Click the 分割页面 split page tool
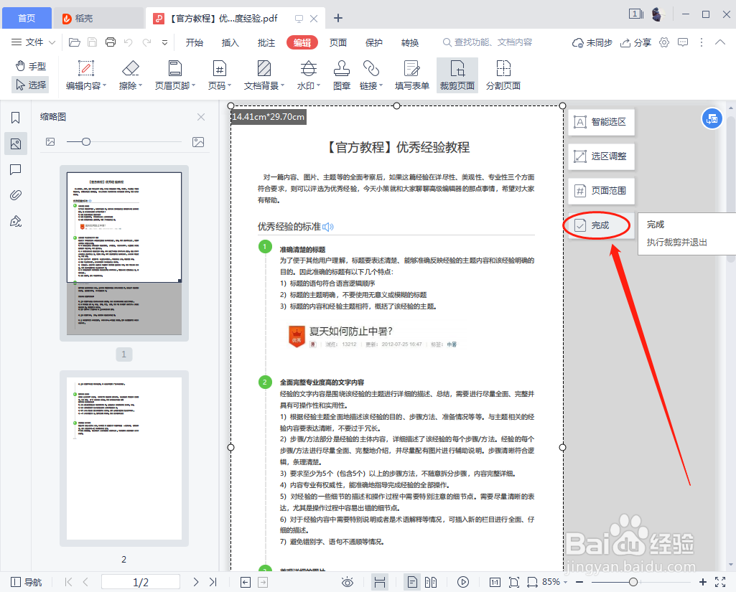The image size is (736, 592). [x=503, y=75]
